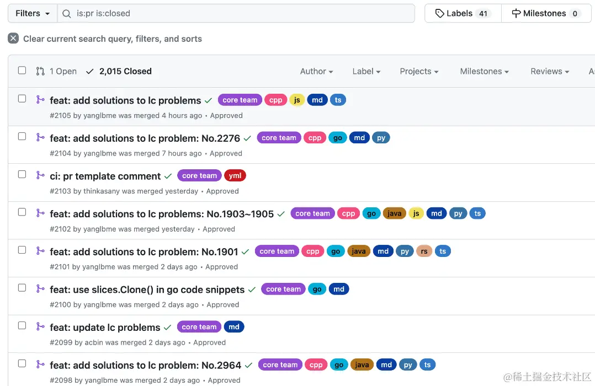Screen dimensions: 595x386
Task: Open the Reviews filter dropdown
Action: (550, 71)
